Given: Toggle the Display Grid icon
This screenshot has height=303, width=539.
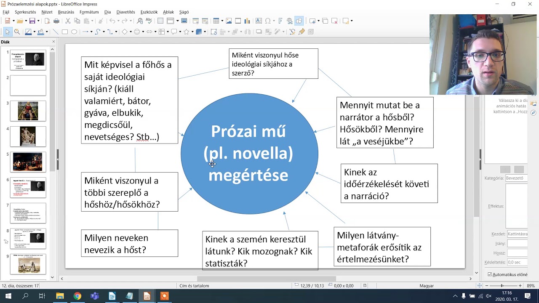Looking at the screenshot, I should coord(160,21).
